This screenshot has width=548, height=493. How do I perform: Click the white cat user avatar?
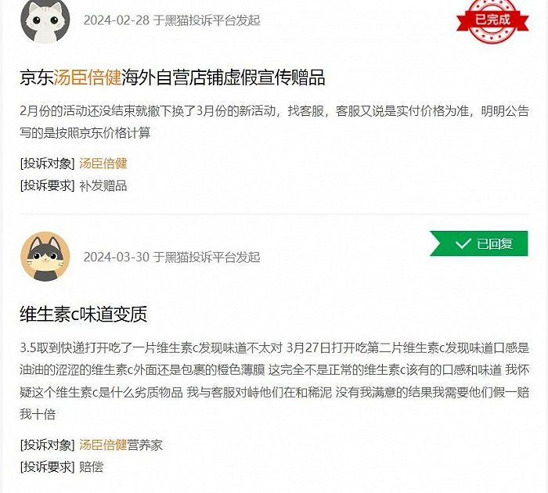(x=45, y=20)
